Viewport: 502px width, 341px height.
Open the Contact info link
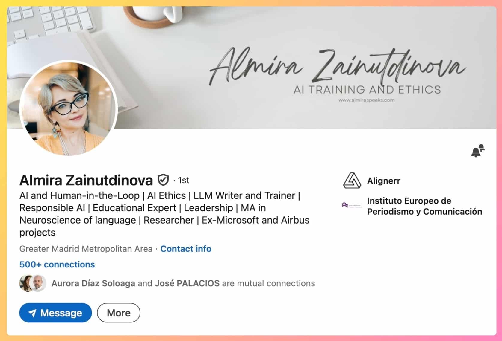point(186,249)
